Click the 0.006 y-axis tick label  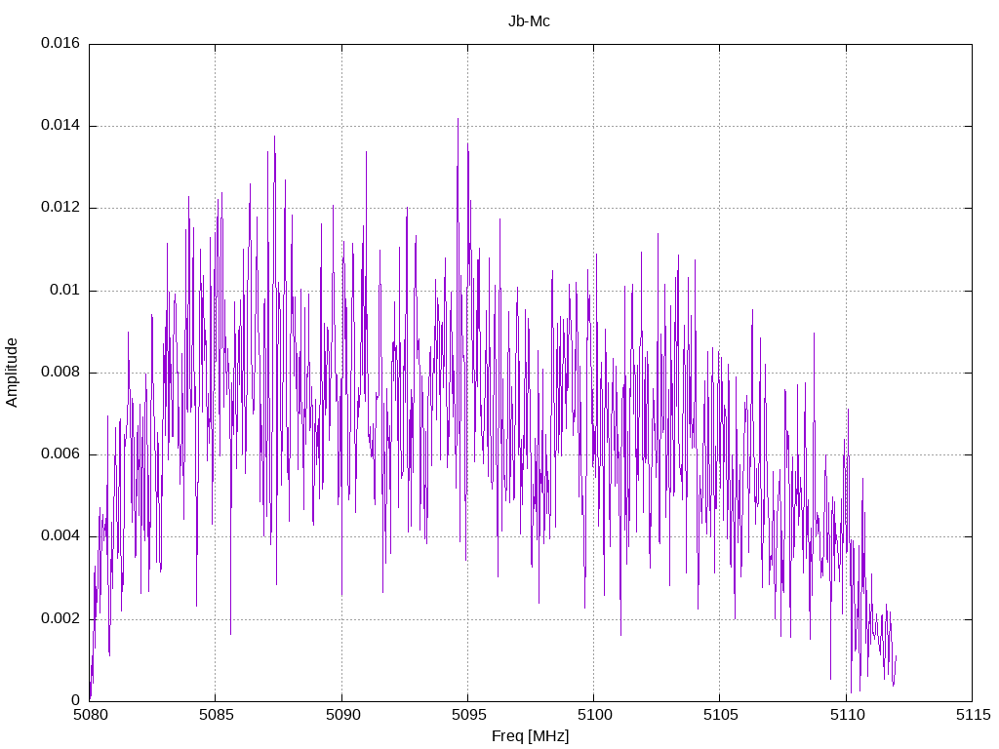[60, 453]
